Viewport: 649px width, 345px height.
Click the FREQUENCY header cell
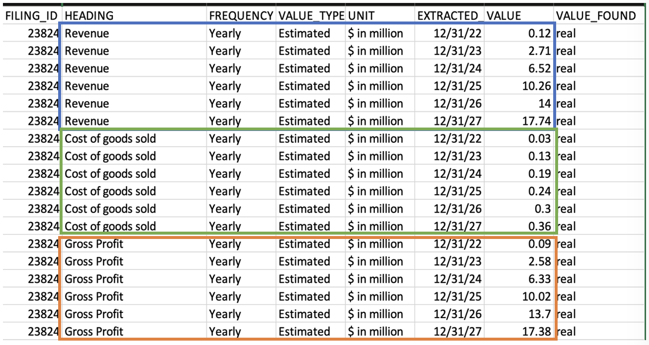point(241,16)
